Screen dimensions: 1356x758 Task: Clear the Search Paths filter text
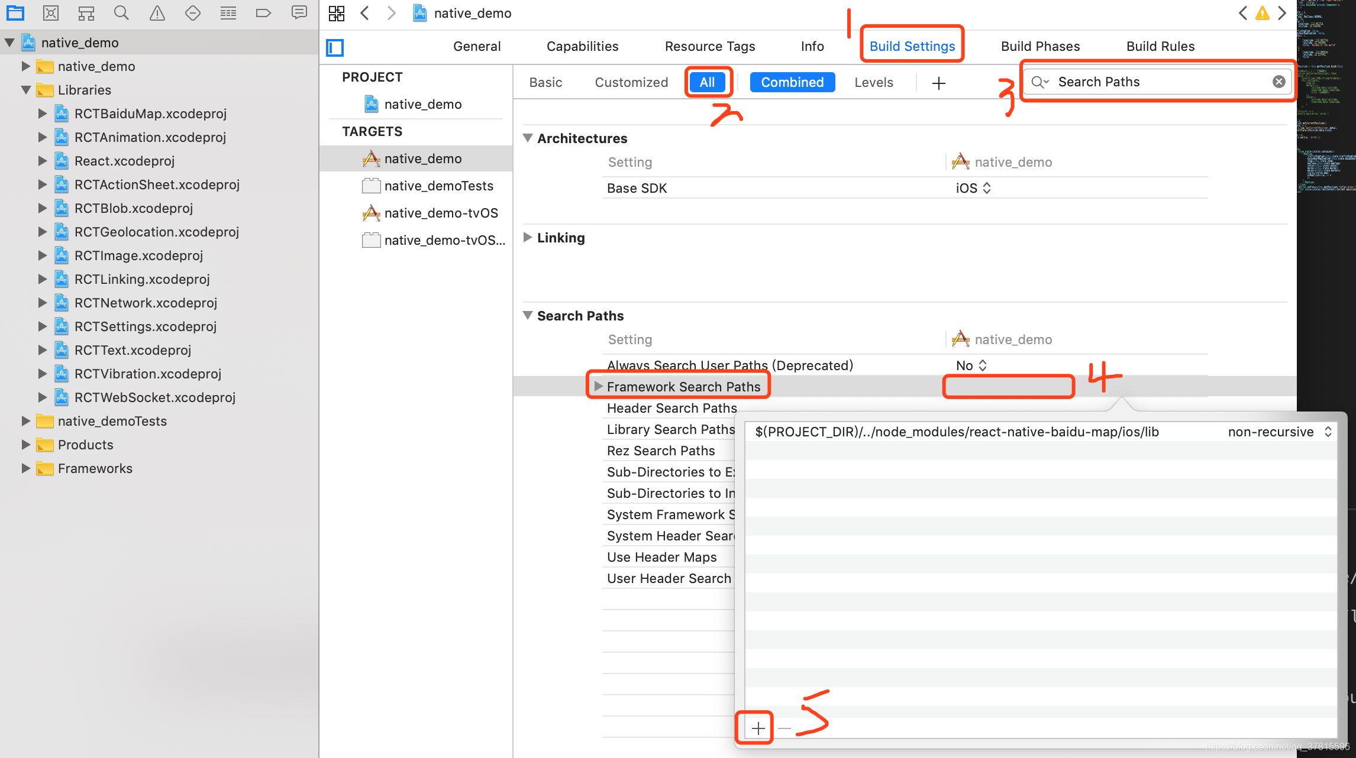click(x=1279, y=82)
